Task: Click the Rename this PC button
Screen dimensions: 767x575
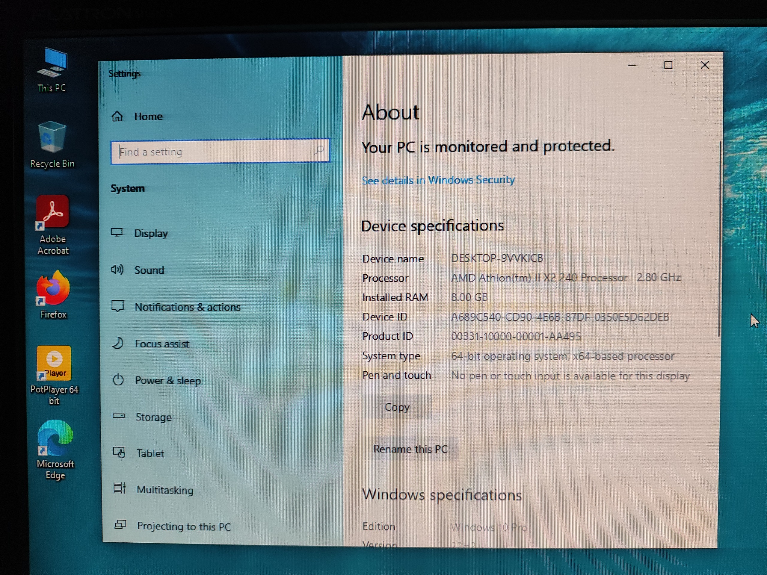Action: click(410, 449)
